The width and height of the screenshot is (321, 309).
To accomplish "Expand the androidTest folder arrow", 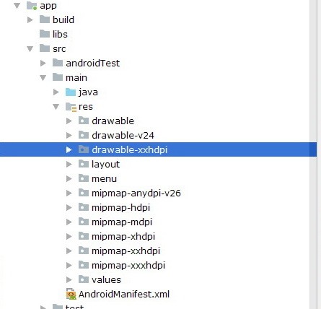I will point(43,63).
